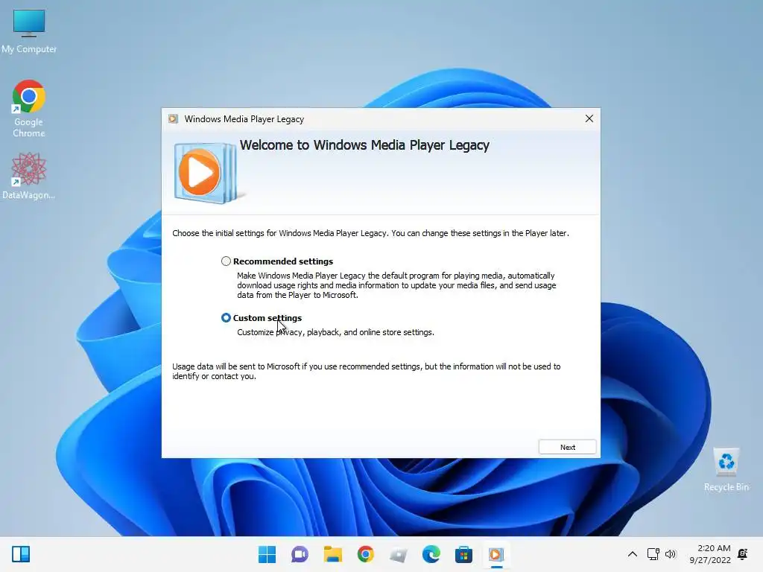Open the Windows Start menu
The width and height of the screenshot is (763, 572).
tap(267, 554)
